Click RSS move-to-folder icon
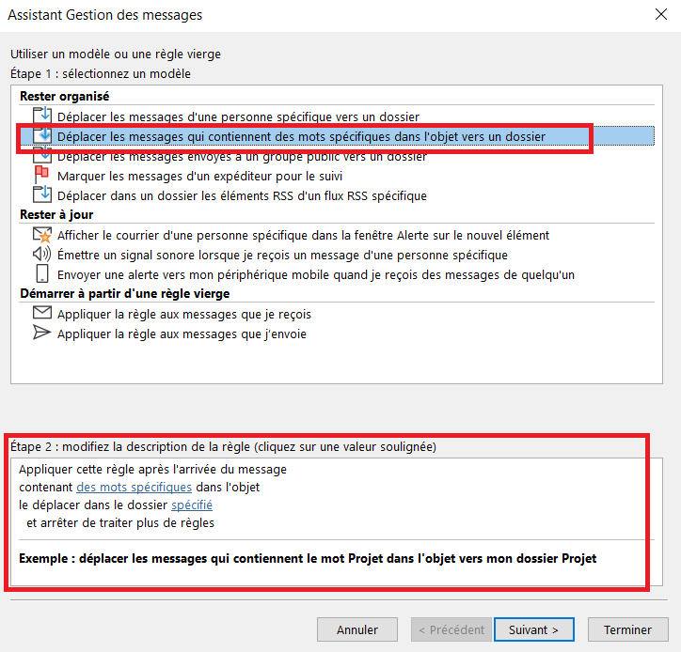Screen dimensions: 681x652 (42, 194)
